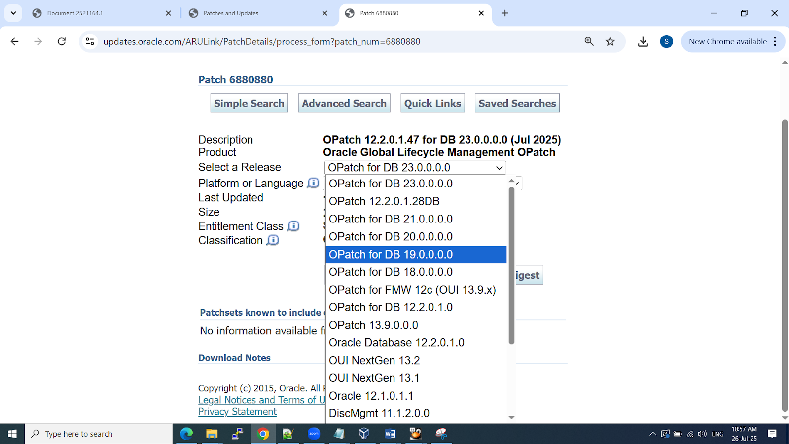Switch to Patches and Updates tab

tap(256, 13)
